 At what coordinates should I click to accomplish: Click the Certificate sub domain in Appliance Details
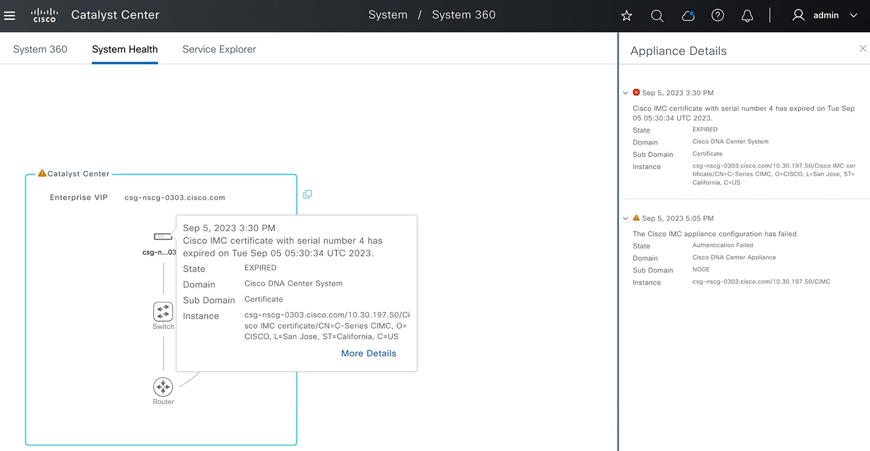point(708,154)
